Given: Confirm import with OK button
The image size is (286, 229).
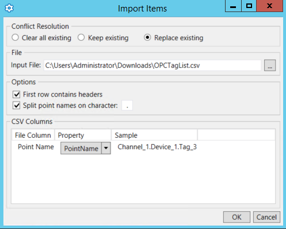Looking at the screenshot, I should pyautogui.click(x=237, y=217).
